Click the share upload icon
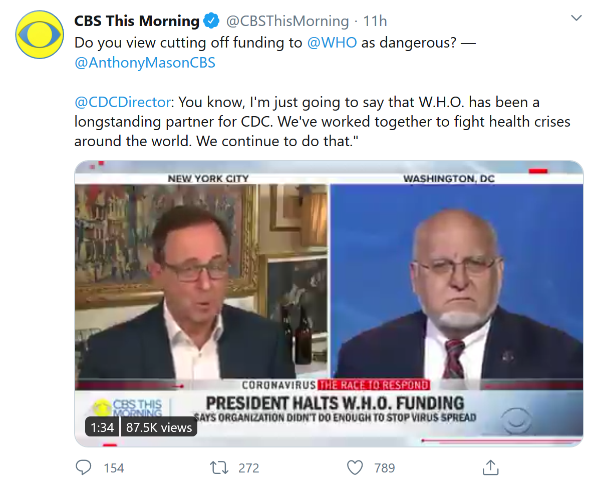The image size is (599, 487). point(490,467)
